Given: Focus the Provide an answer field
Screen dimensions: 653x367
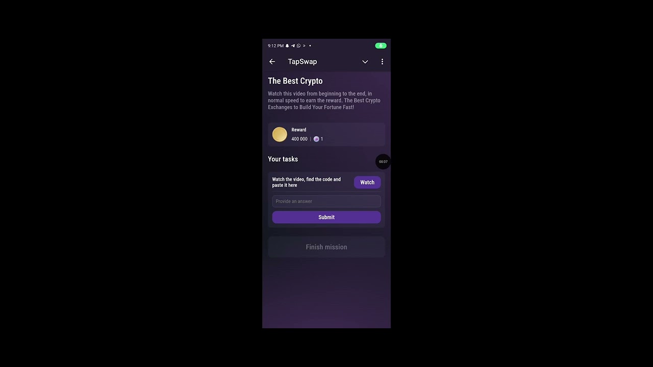Looking at the screenshot, I should click(326, 201).
